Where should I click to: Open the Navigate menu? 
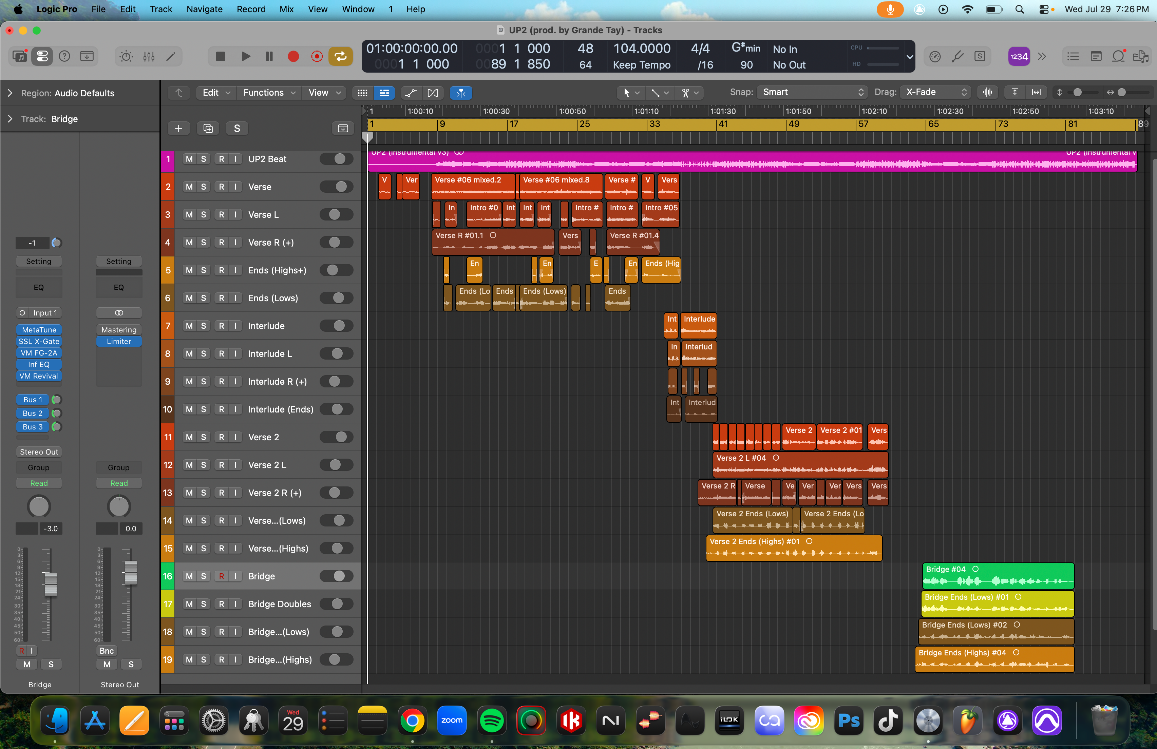[204, 9]
